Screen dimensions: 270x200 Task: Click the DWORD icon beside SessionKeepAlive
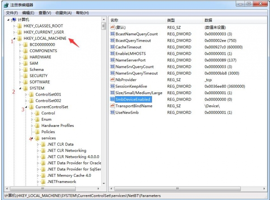coord(112,86)
